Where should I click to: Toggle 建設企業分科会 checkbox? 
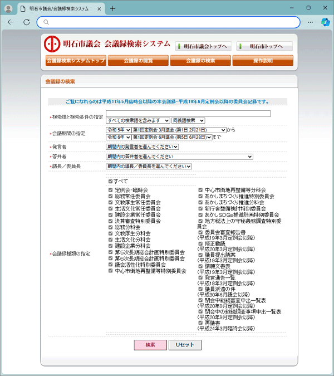pos(110,246)
